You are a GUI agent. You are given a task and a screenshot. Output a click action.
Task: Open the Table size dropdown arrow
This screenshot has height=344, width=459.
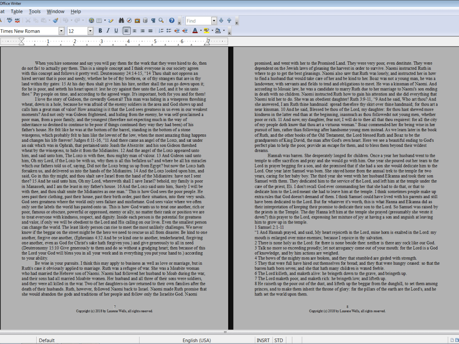[105, 21]
